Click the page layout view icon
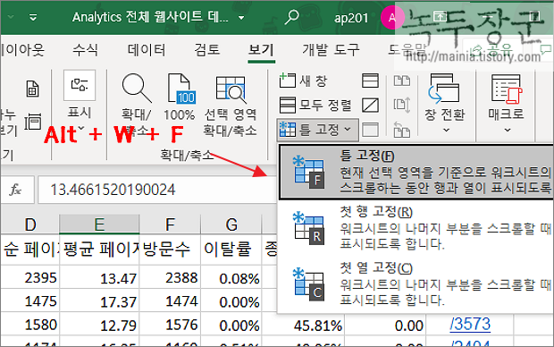 tap(32, 89)
